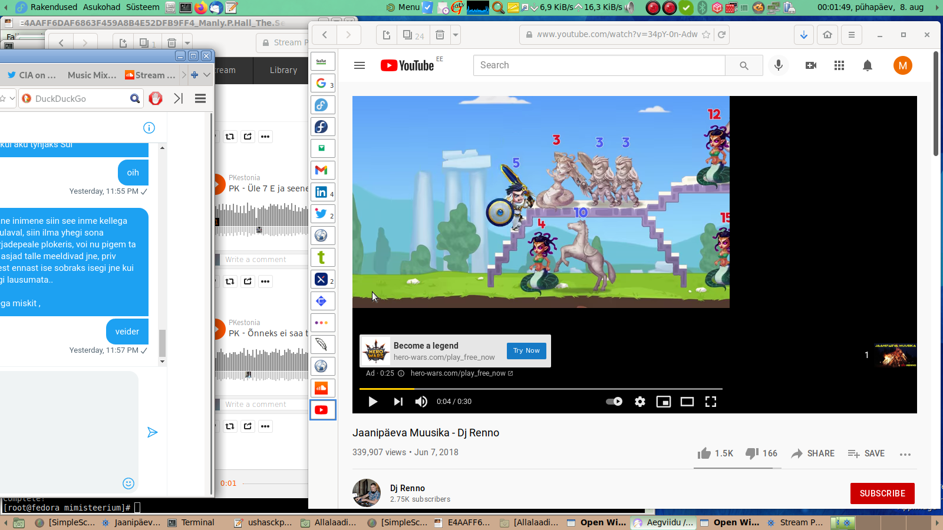This screenshot has width=943, height=530.
Task: Reload the YouTube page
Action: (x=721, y=35)
